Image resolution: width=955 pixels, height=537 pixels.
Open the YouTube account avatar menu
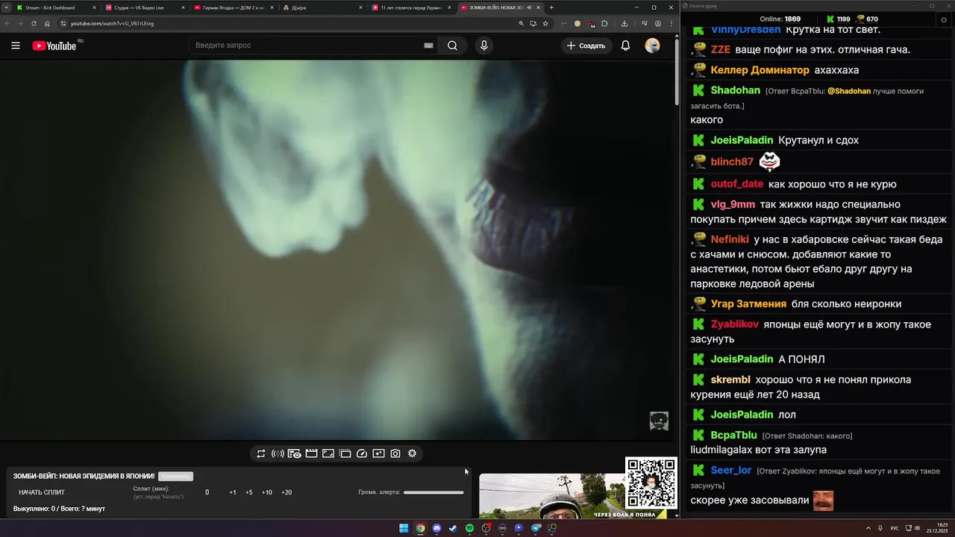[652, 45]
